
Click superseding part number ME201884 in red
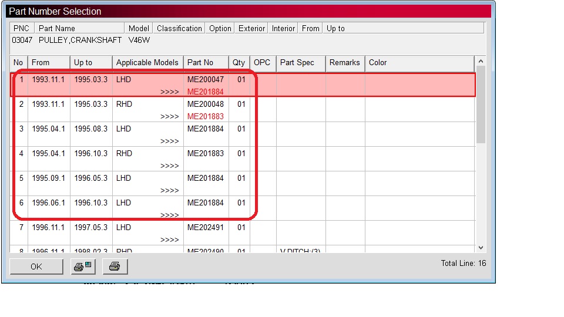[205, 92]
